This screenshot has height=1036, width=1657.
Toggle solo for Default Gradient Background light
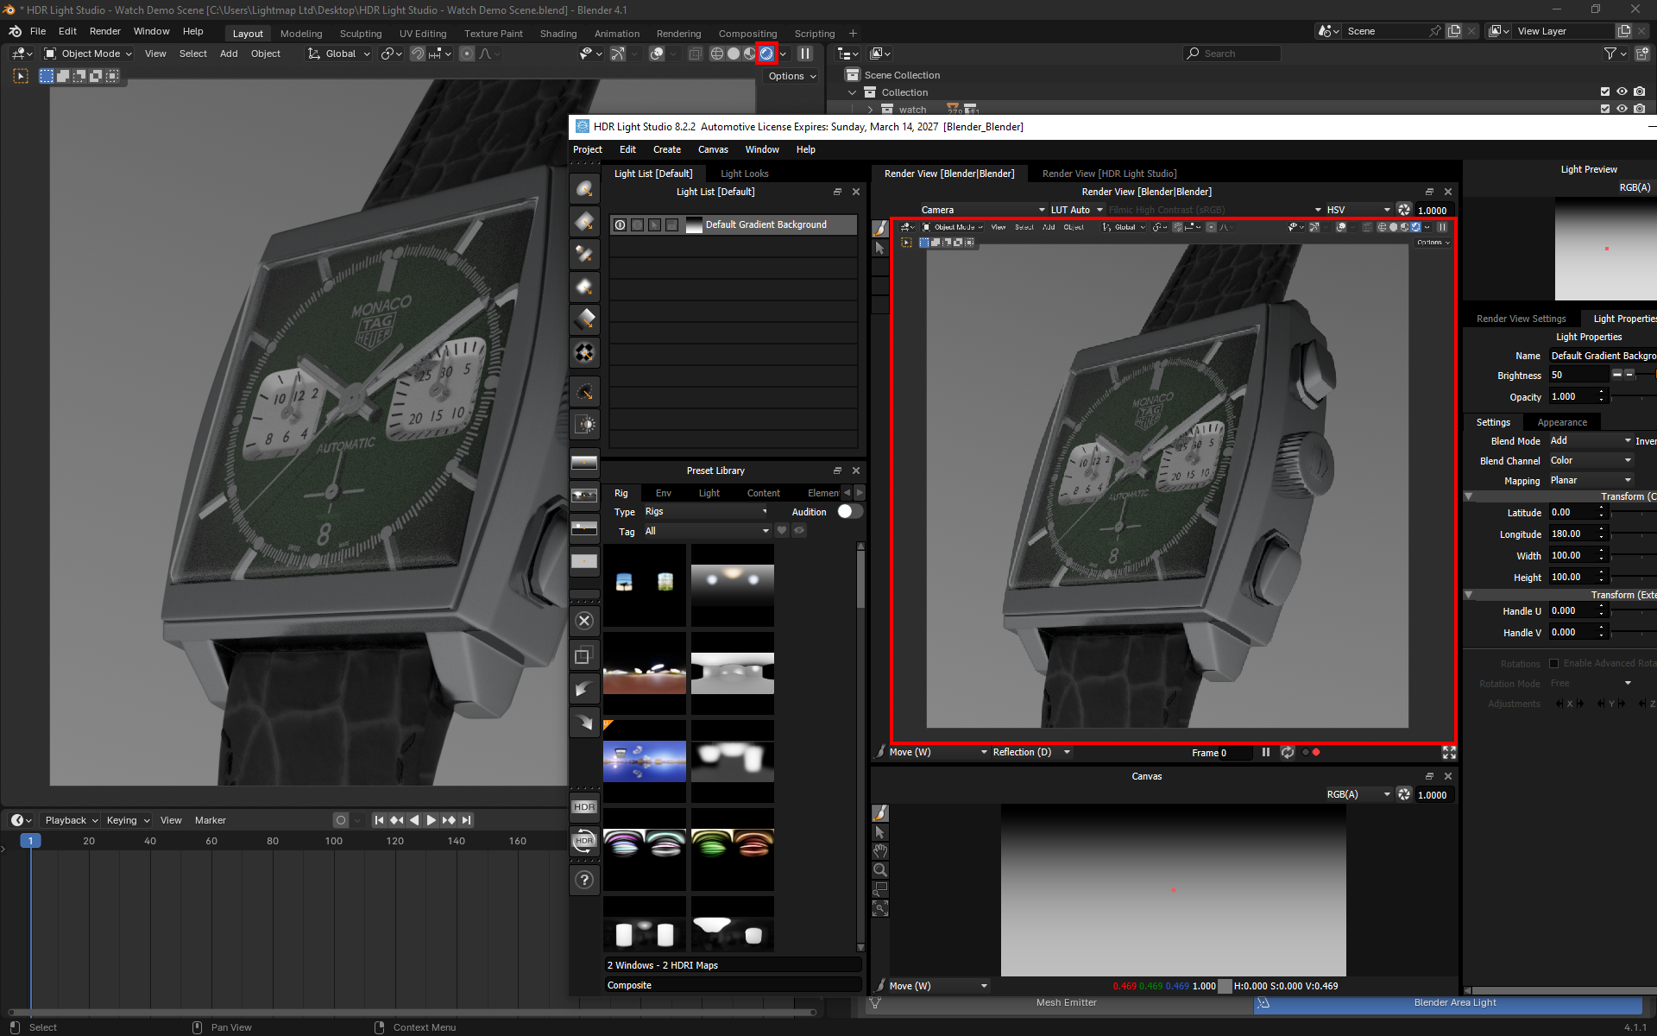pyautogui.click(x=637, y=224)
